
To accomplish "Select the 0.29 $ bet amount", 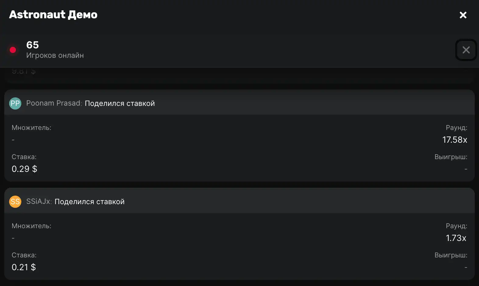I will click(x=24, y=169).
